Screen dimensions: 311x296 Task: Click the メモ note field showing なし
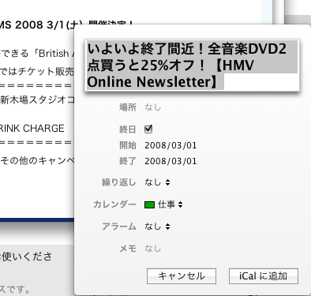152,249
